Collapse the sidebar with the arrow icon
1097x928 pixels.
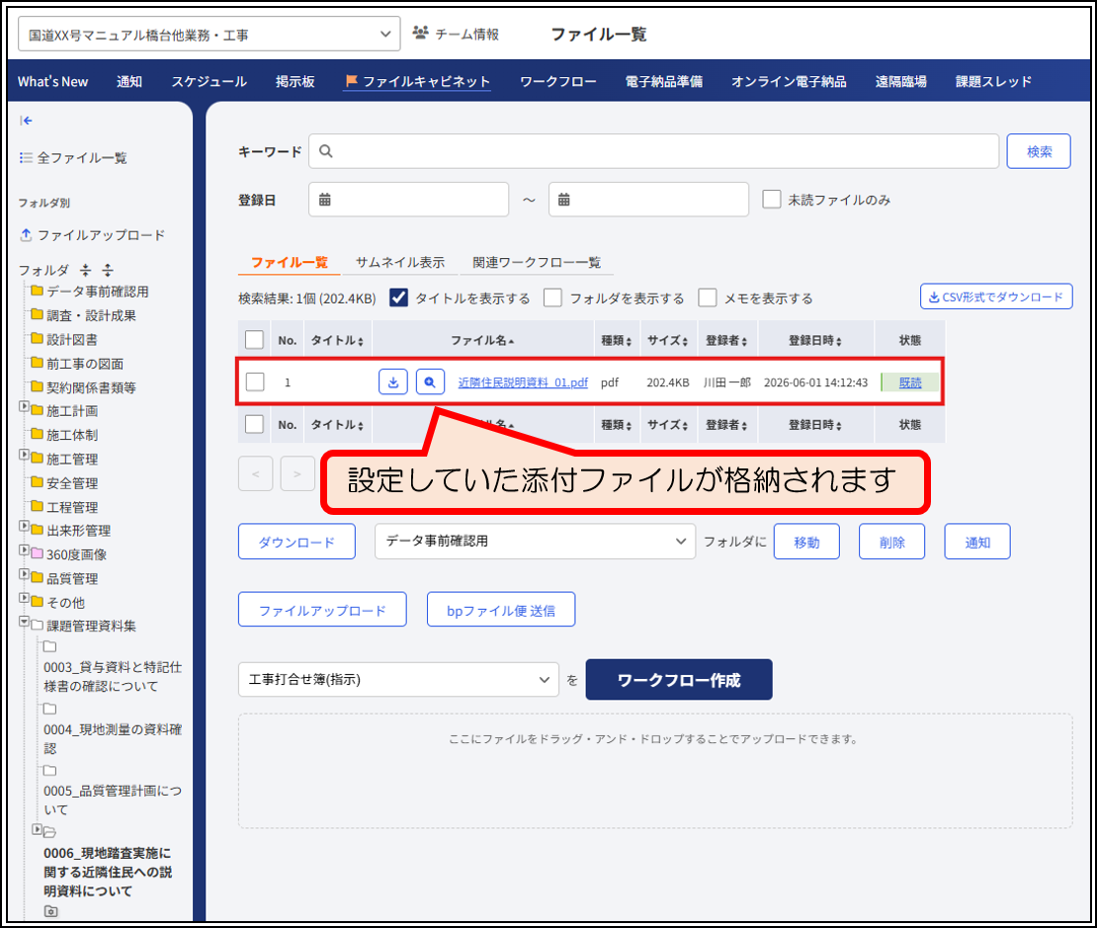[x=26, y=121]
